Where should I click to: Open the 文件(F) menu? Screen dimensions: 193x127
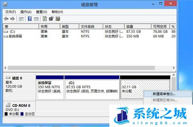11,12
